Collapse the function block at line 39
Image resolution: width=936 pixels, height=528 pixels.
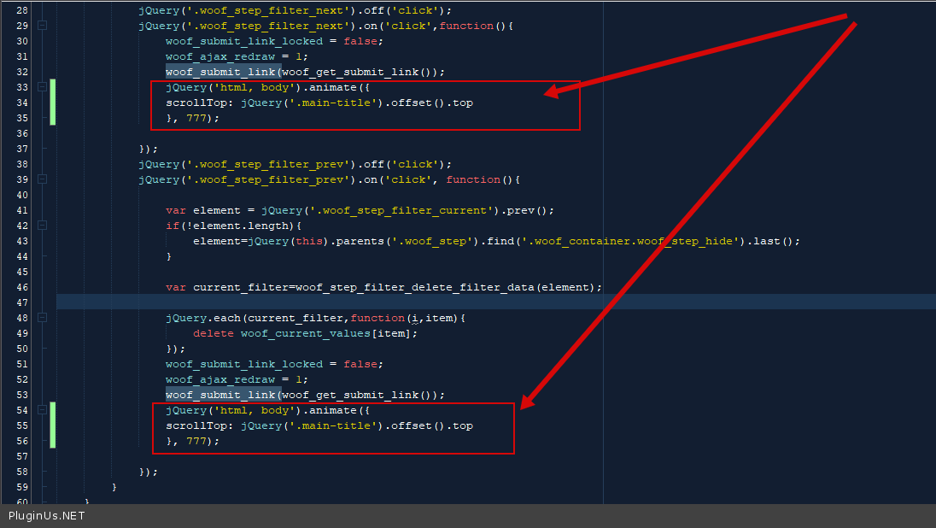pos(42,179)
